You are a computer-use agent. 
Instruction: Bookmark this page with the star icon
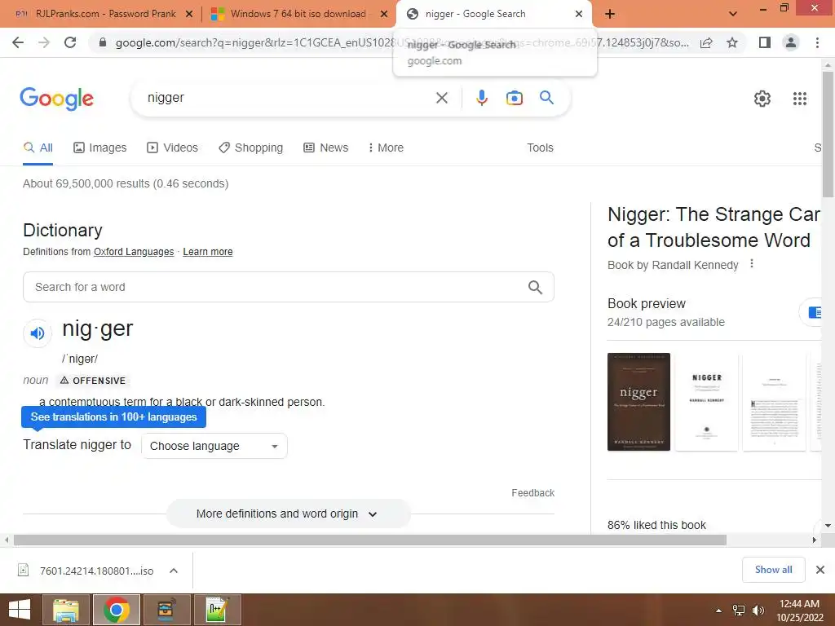[x=732, y=42]
